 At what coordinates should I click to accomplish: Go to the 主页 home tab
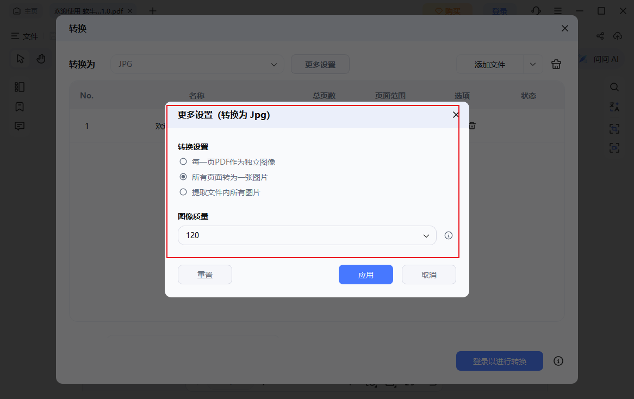[x=25, y=11]
